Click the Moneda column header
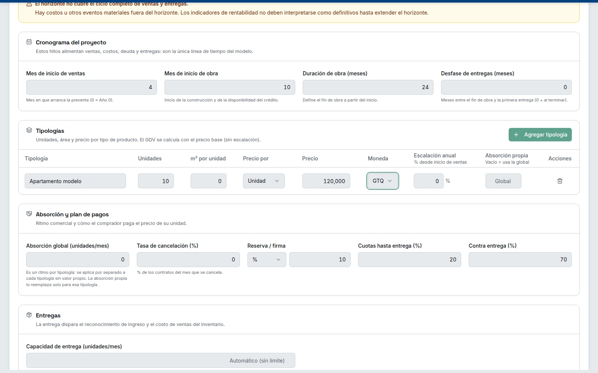The width and height of the screenshot is (598, 373). click(378, 159)
